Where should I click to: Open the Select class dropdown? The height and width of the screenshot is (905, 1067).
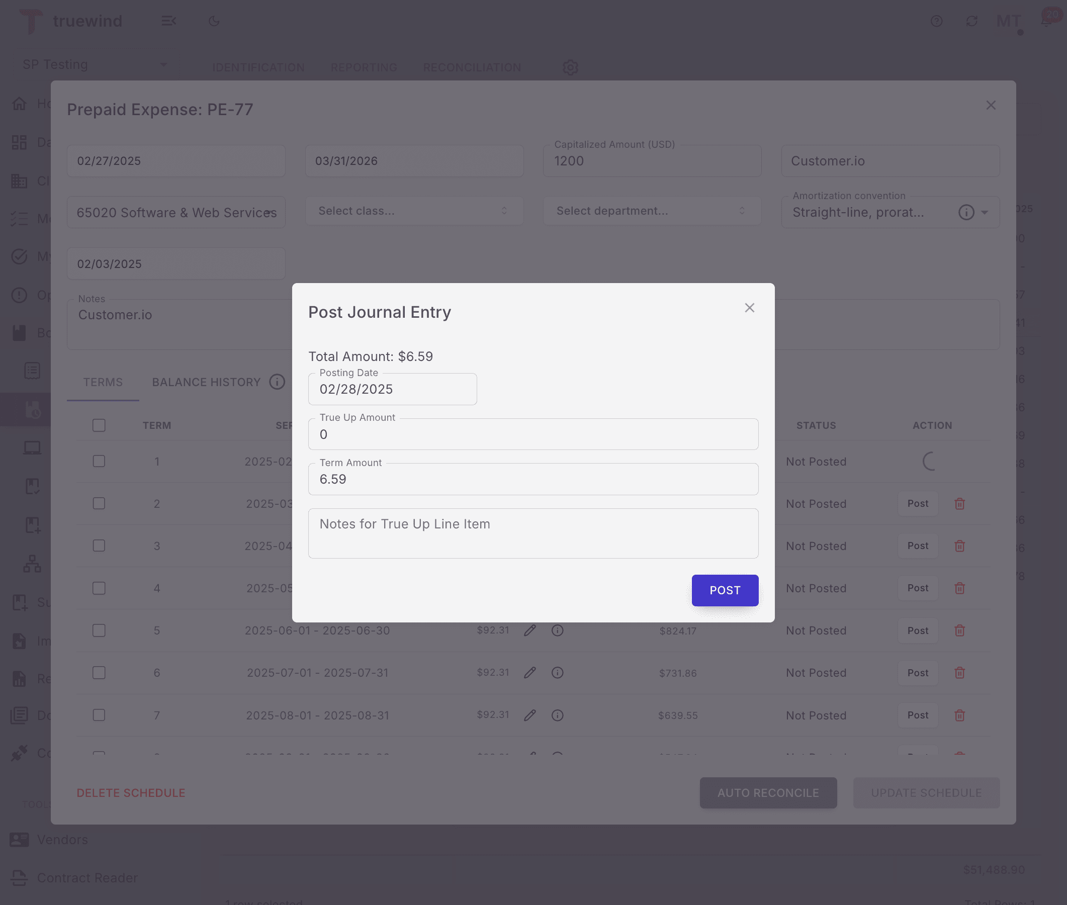coord(413,211)
